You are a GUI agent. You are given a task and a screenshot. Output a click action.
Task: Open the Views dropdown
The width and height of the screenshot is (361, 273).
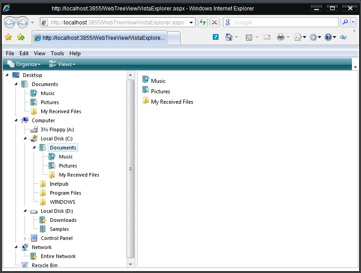coord(62,64)
